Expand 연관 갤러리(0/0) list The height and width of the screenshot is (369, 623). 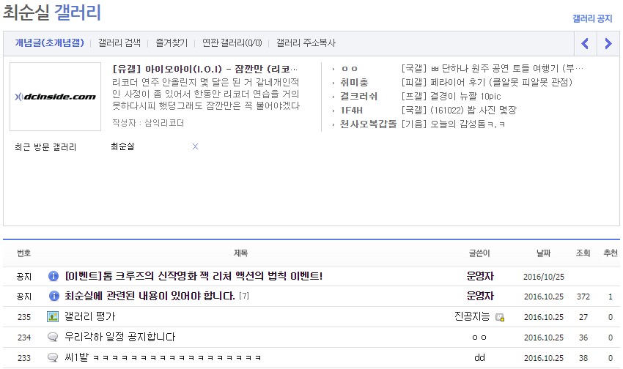click(232, 43)
